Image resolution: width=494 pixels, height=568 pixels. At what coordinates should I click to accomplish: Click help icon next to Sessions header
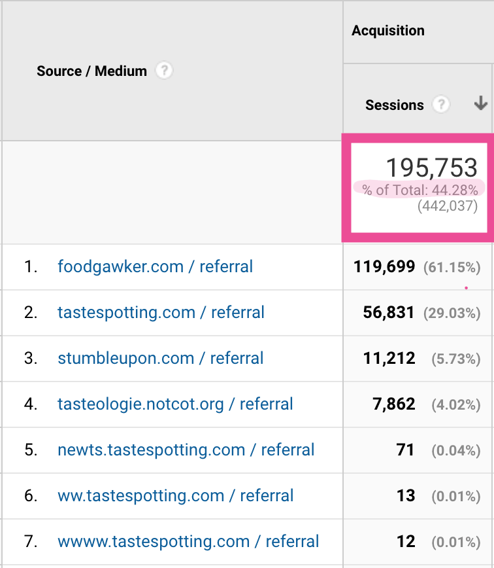[442, 105]
